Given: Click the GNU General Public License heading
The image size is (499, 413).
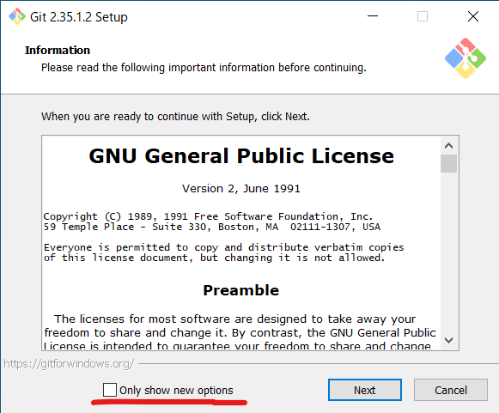Looking at the screenshot, I should (241, 156).
